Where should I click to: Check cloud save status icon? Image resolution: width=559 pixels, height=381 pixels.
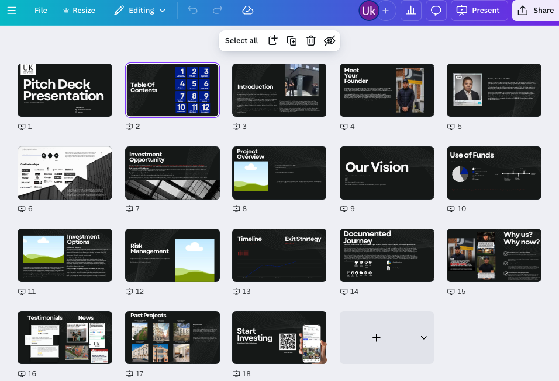248,11
